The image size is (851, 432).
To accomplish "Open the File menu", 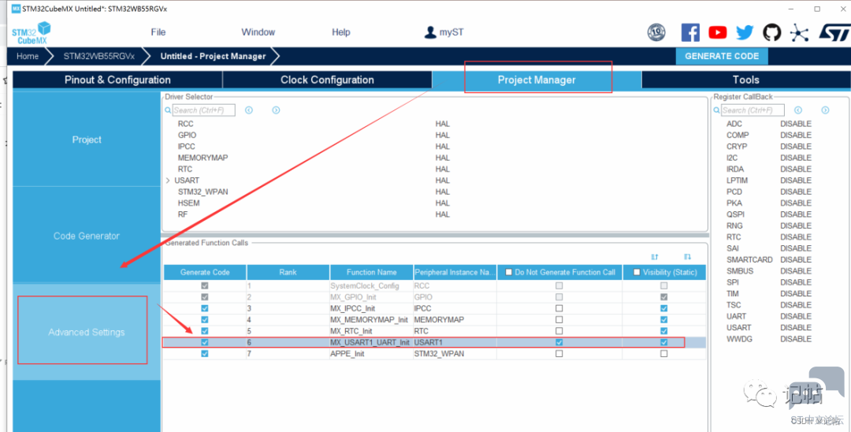I will pyautogui.click(x=158, y=32).
